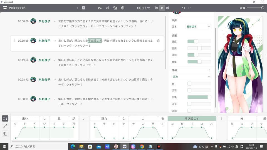Click the Play button
The width and height of the screenshot is (267, 150).
click(x=162, y=8)
